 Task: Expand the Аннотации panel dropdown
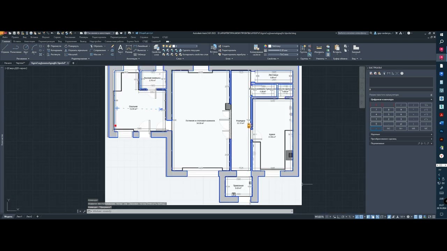tap(133, 59)
